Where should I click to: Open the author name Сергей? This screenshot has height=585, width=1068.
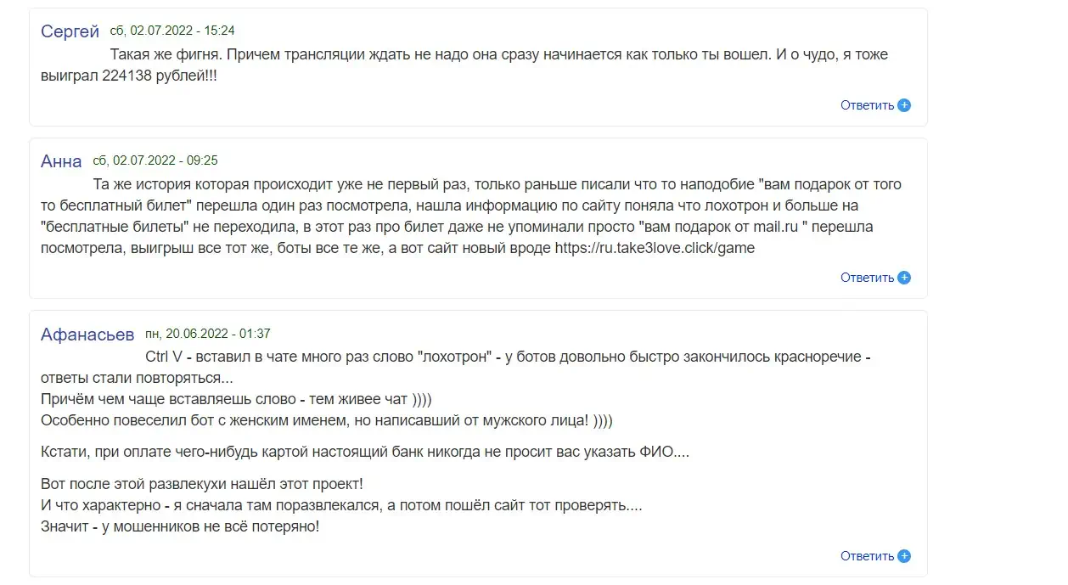[x=70, y=31]
